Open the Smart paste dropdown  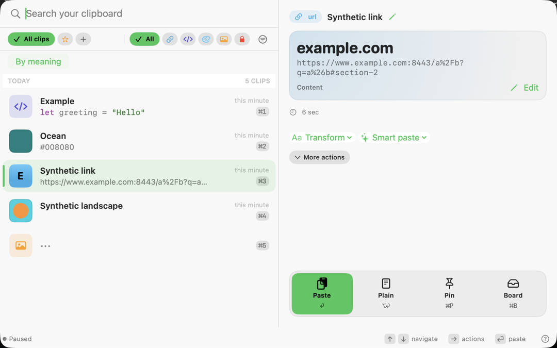point(394,138)
